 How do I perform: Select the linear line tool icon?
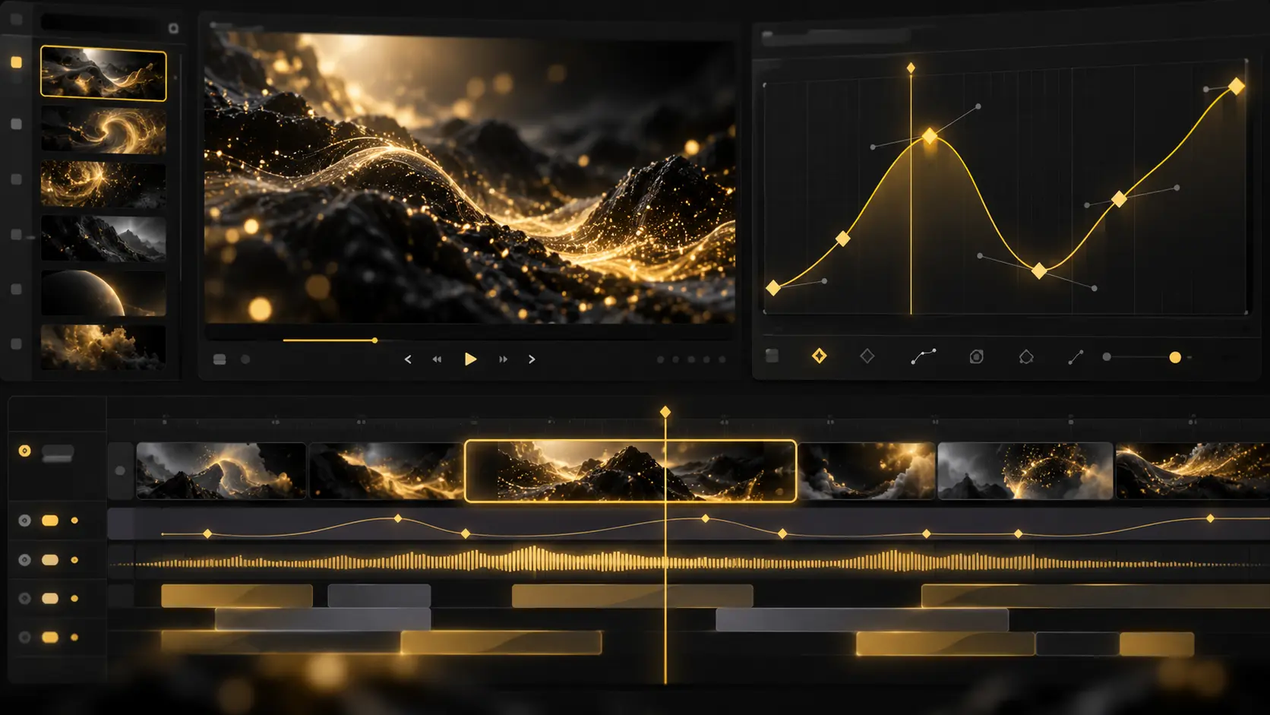click(x=1076, y=356)
